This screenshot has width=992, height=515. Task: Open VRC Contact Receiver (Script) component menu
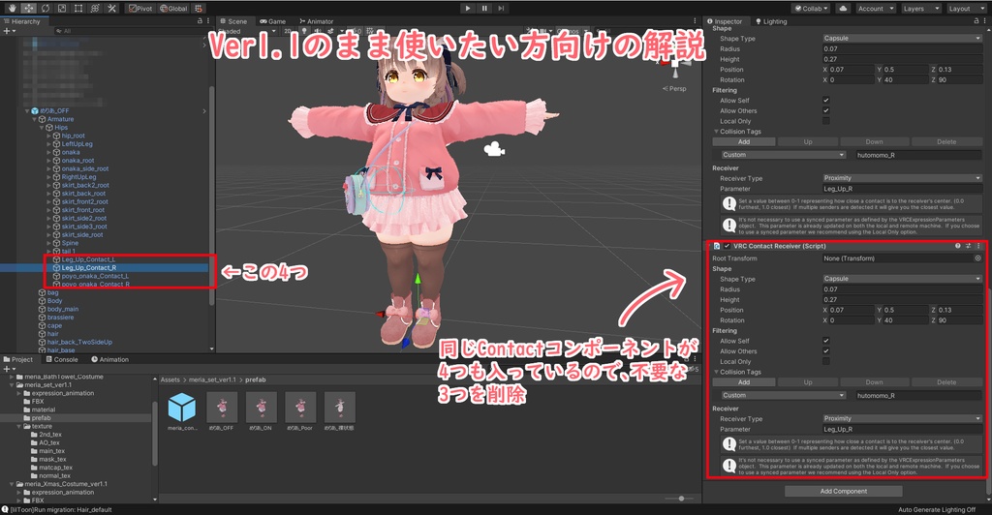978,246
